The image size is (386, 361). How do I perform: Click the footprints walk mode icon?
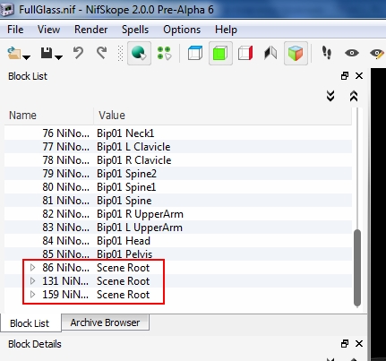[x=327, y=53]
